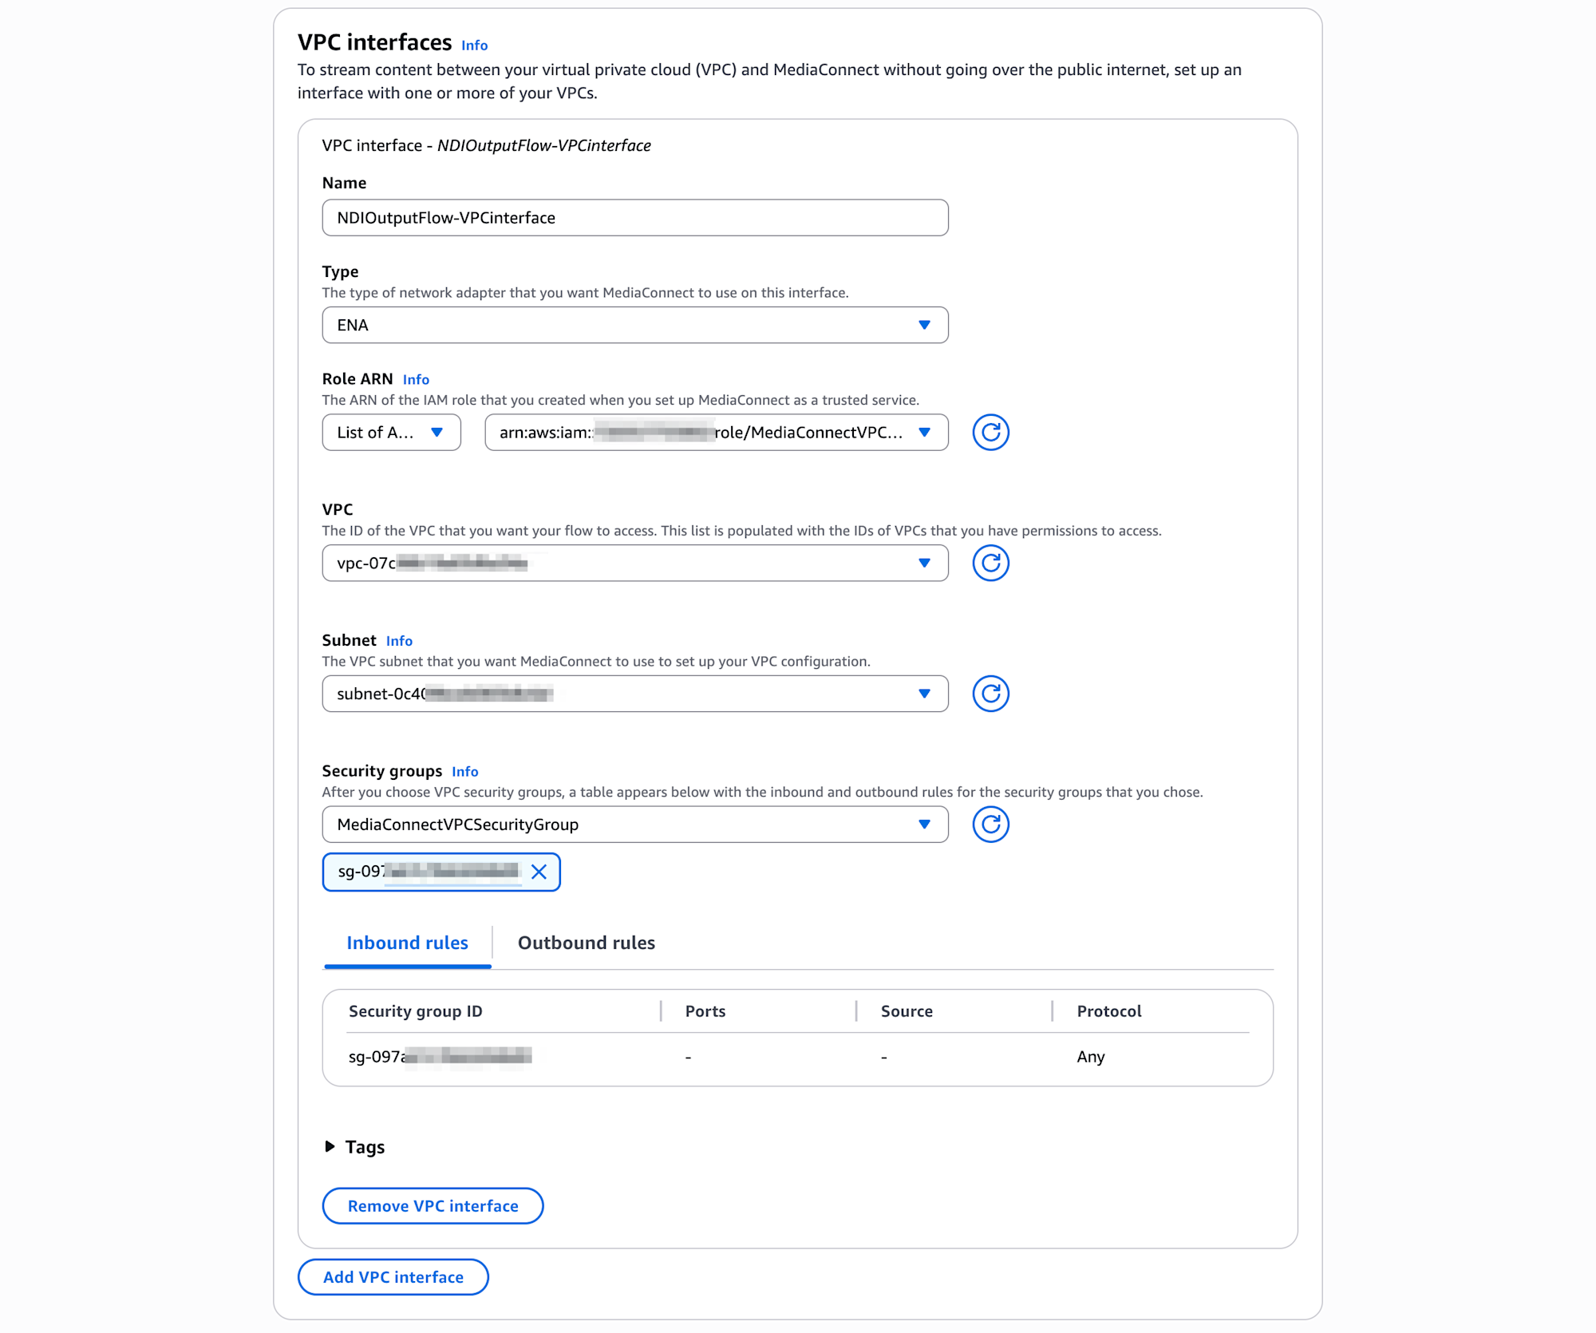Open Info link next to VPC interfaces
Screen dimensions: 1596x1333
474,45
